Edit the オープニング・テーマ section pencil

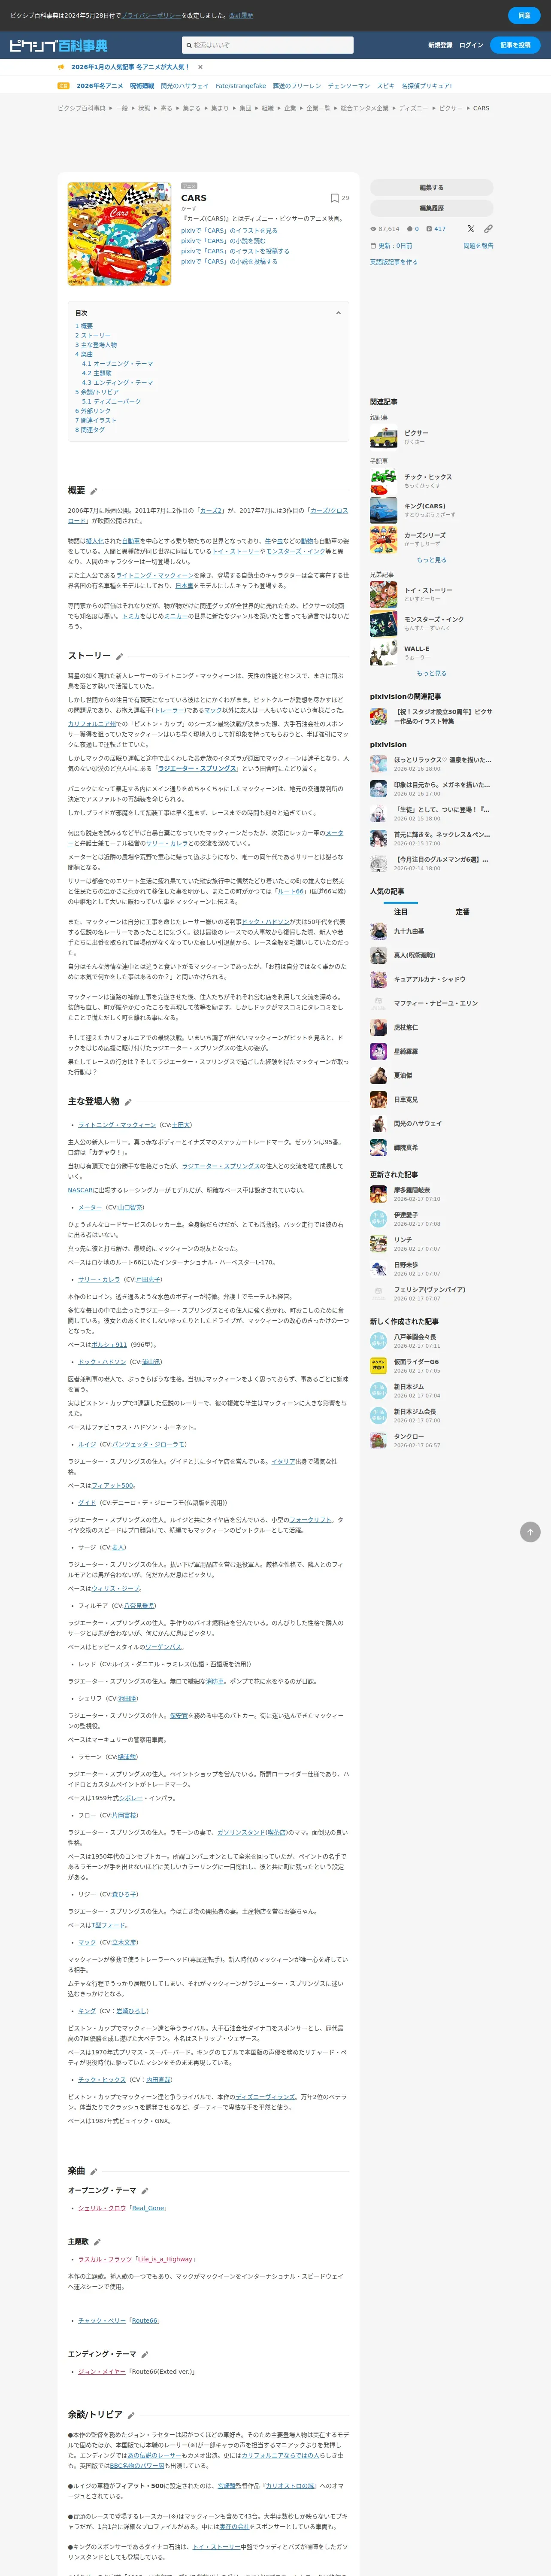coord(144,2191)
